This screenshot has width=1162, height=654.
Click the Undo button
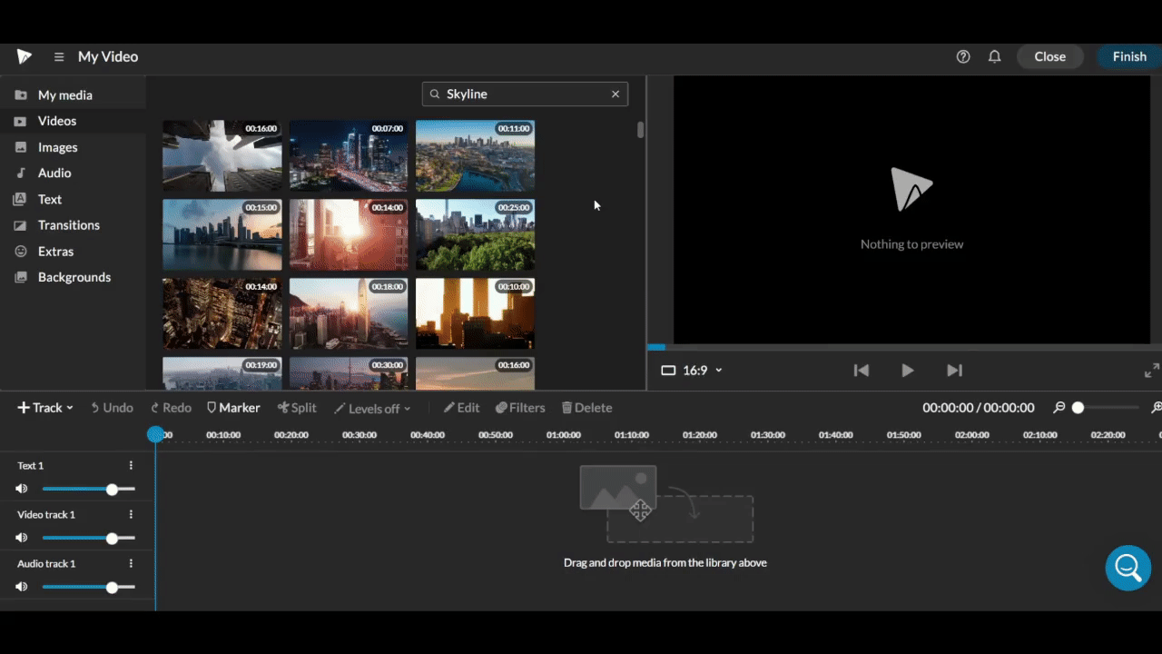[112, 408]
